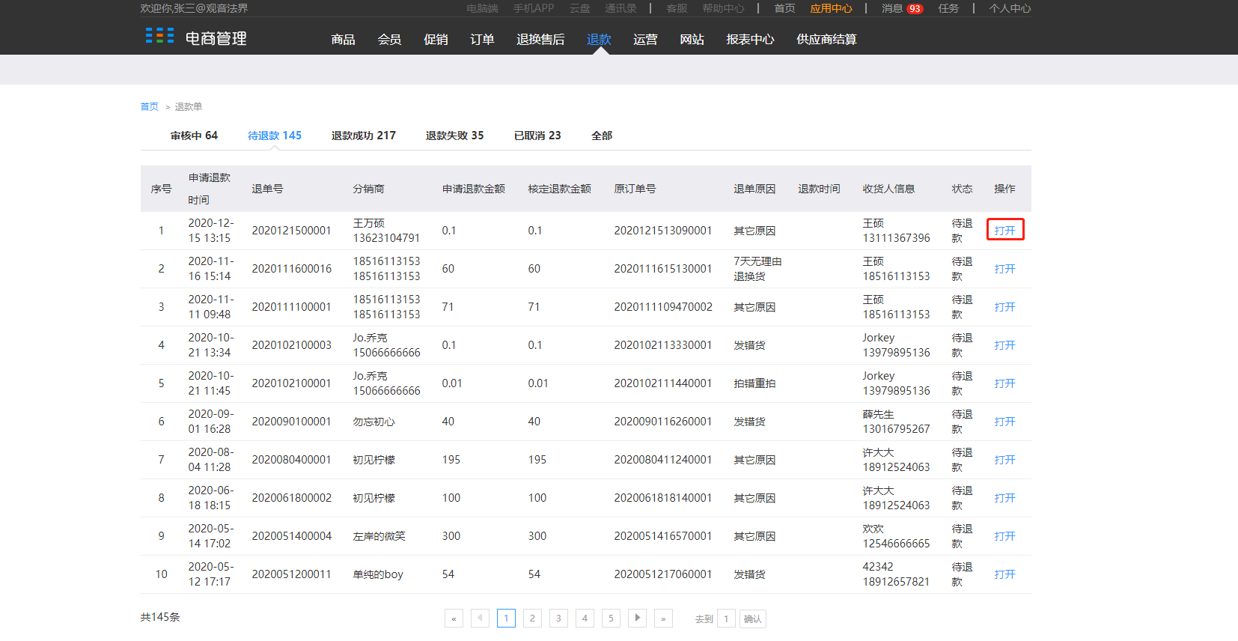Open 任务 in top bar
1238x641 pixels.
tap(948, 8)
